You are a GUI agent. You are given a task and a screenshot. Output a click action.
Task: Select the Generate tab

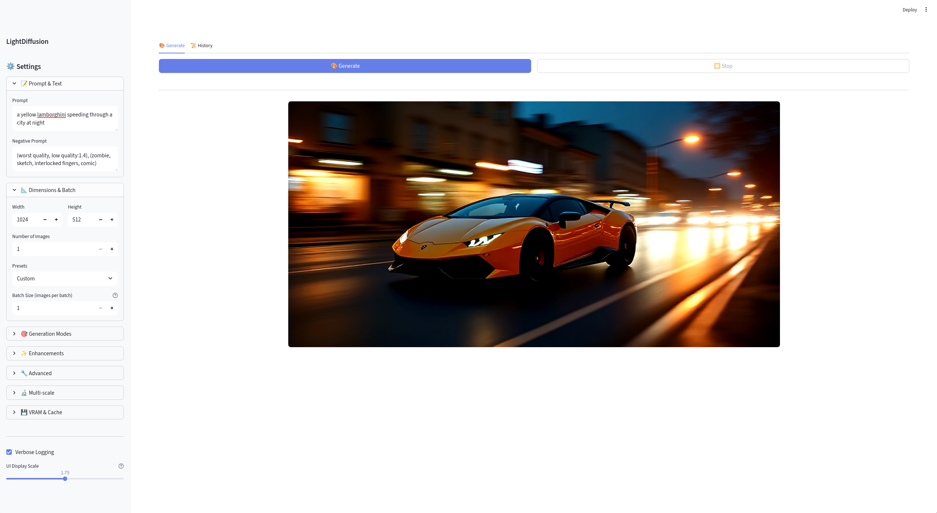[x=172, y=46]
